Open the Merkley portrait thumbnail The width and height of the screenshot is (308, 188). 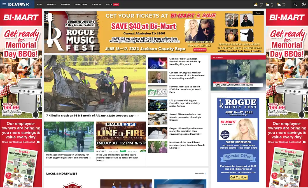pyautogui.click(x=158, y=77)
